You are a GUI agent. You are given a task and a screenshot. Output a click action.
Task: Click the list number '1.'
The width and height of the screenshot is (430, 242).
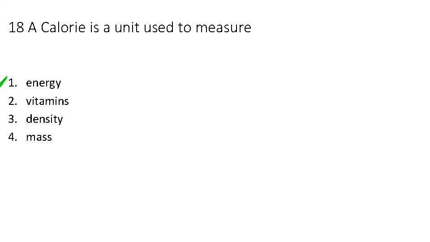tap(13, 83)
